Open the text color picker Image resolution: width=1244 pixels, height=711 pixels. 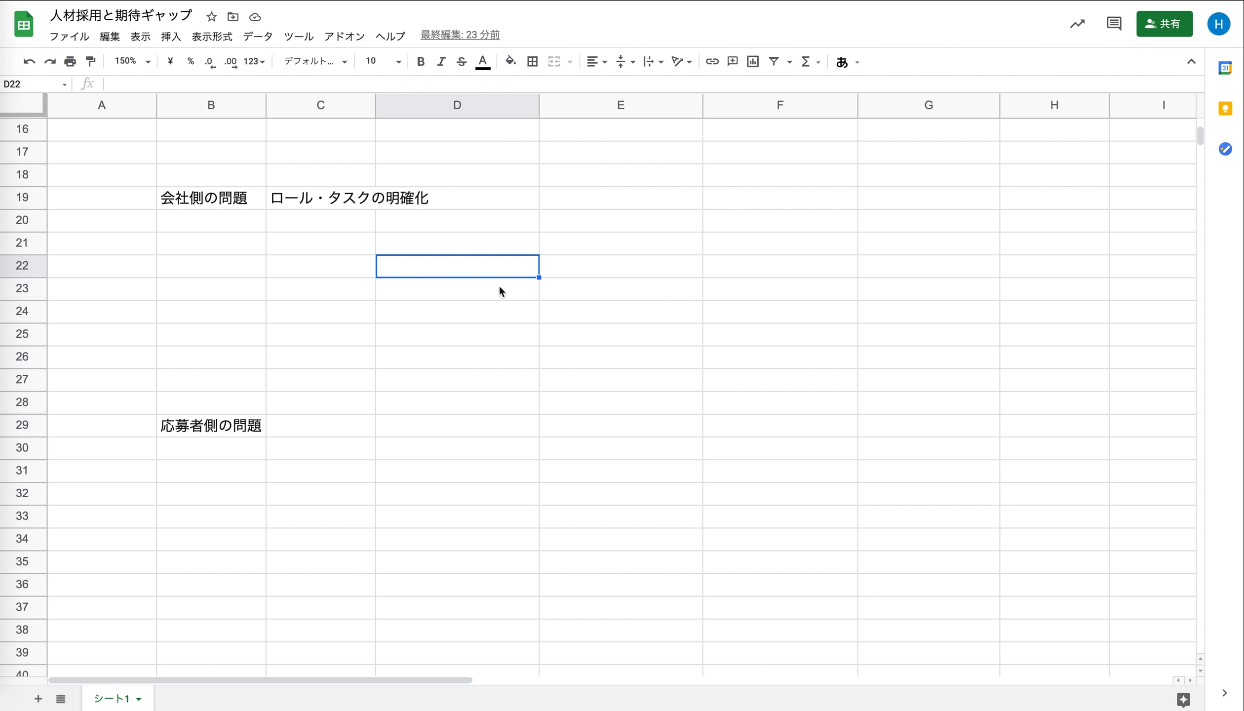[x=483, y=61]
